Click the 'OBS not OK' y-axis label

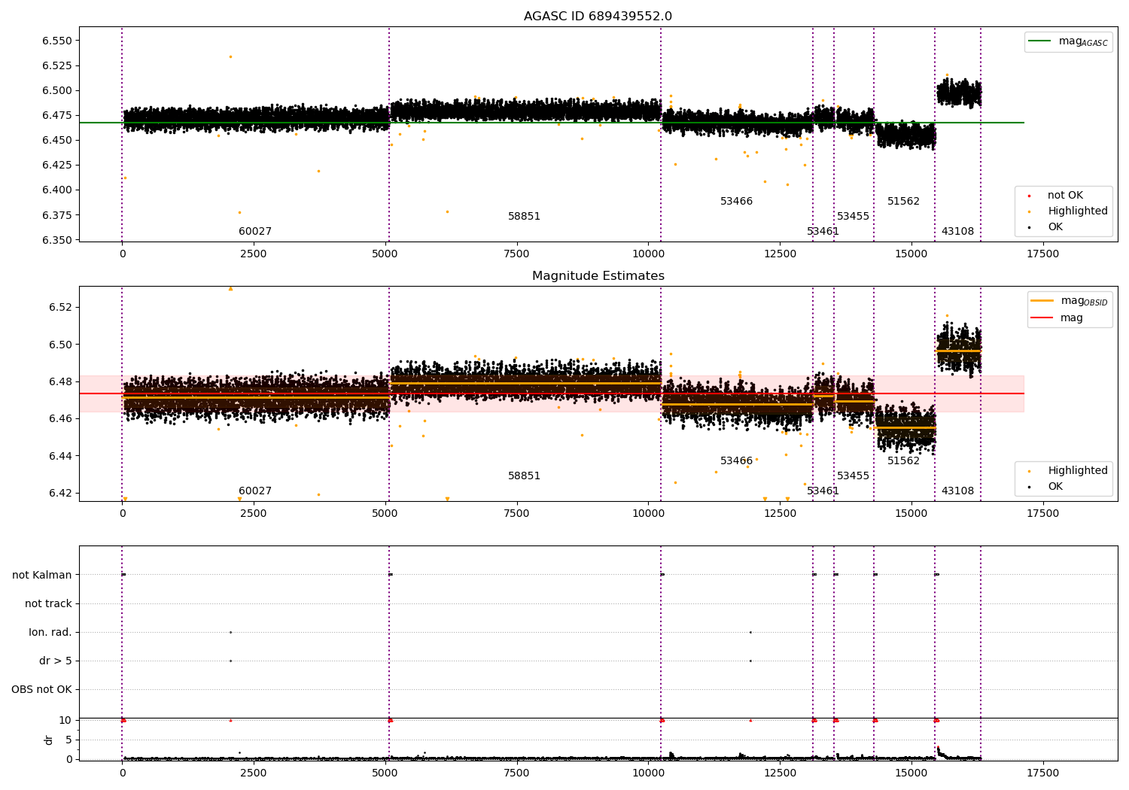tap(41, 690)
